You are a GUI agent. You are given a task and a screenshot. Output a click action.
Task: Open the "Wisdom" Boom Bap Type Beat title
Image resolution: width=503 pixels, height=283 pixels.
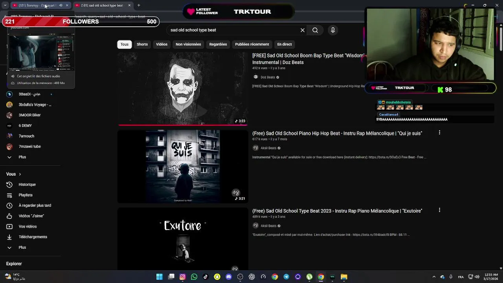pyautogui.click(x=308, y=59)
